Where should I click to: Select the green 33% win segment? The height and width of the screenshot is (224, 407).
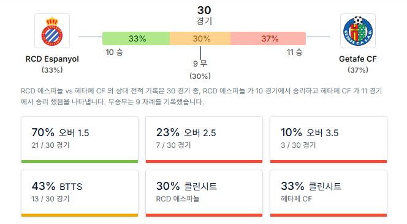point(136,38)
